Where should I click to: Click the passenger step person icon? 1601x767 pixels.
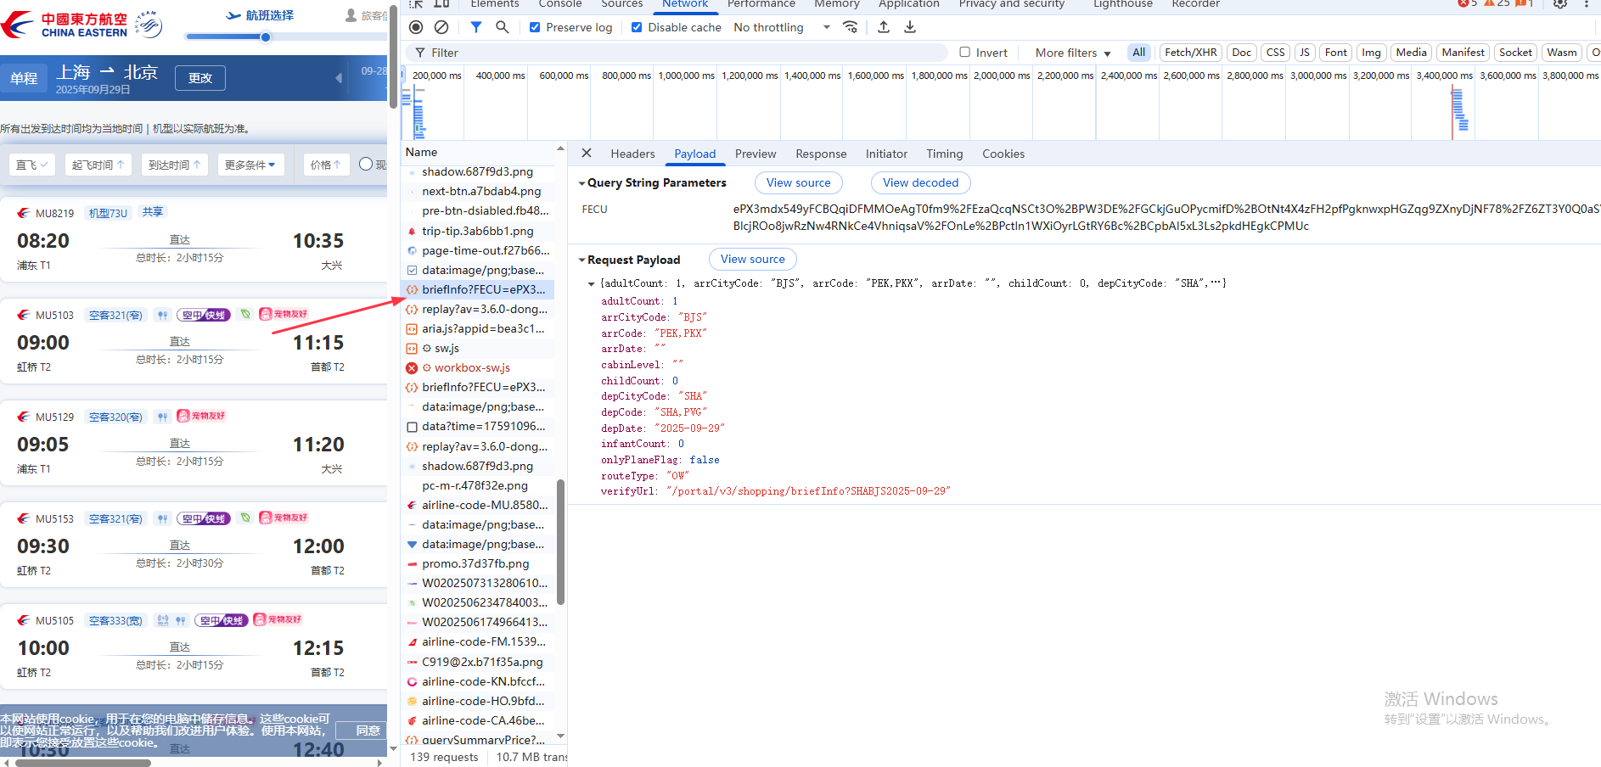[x=351, y=15]
